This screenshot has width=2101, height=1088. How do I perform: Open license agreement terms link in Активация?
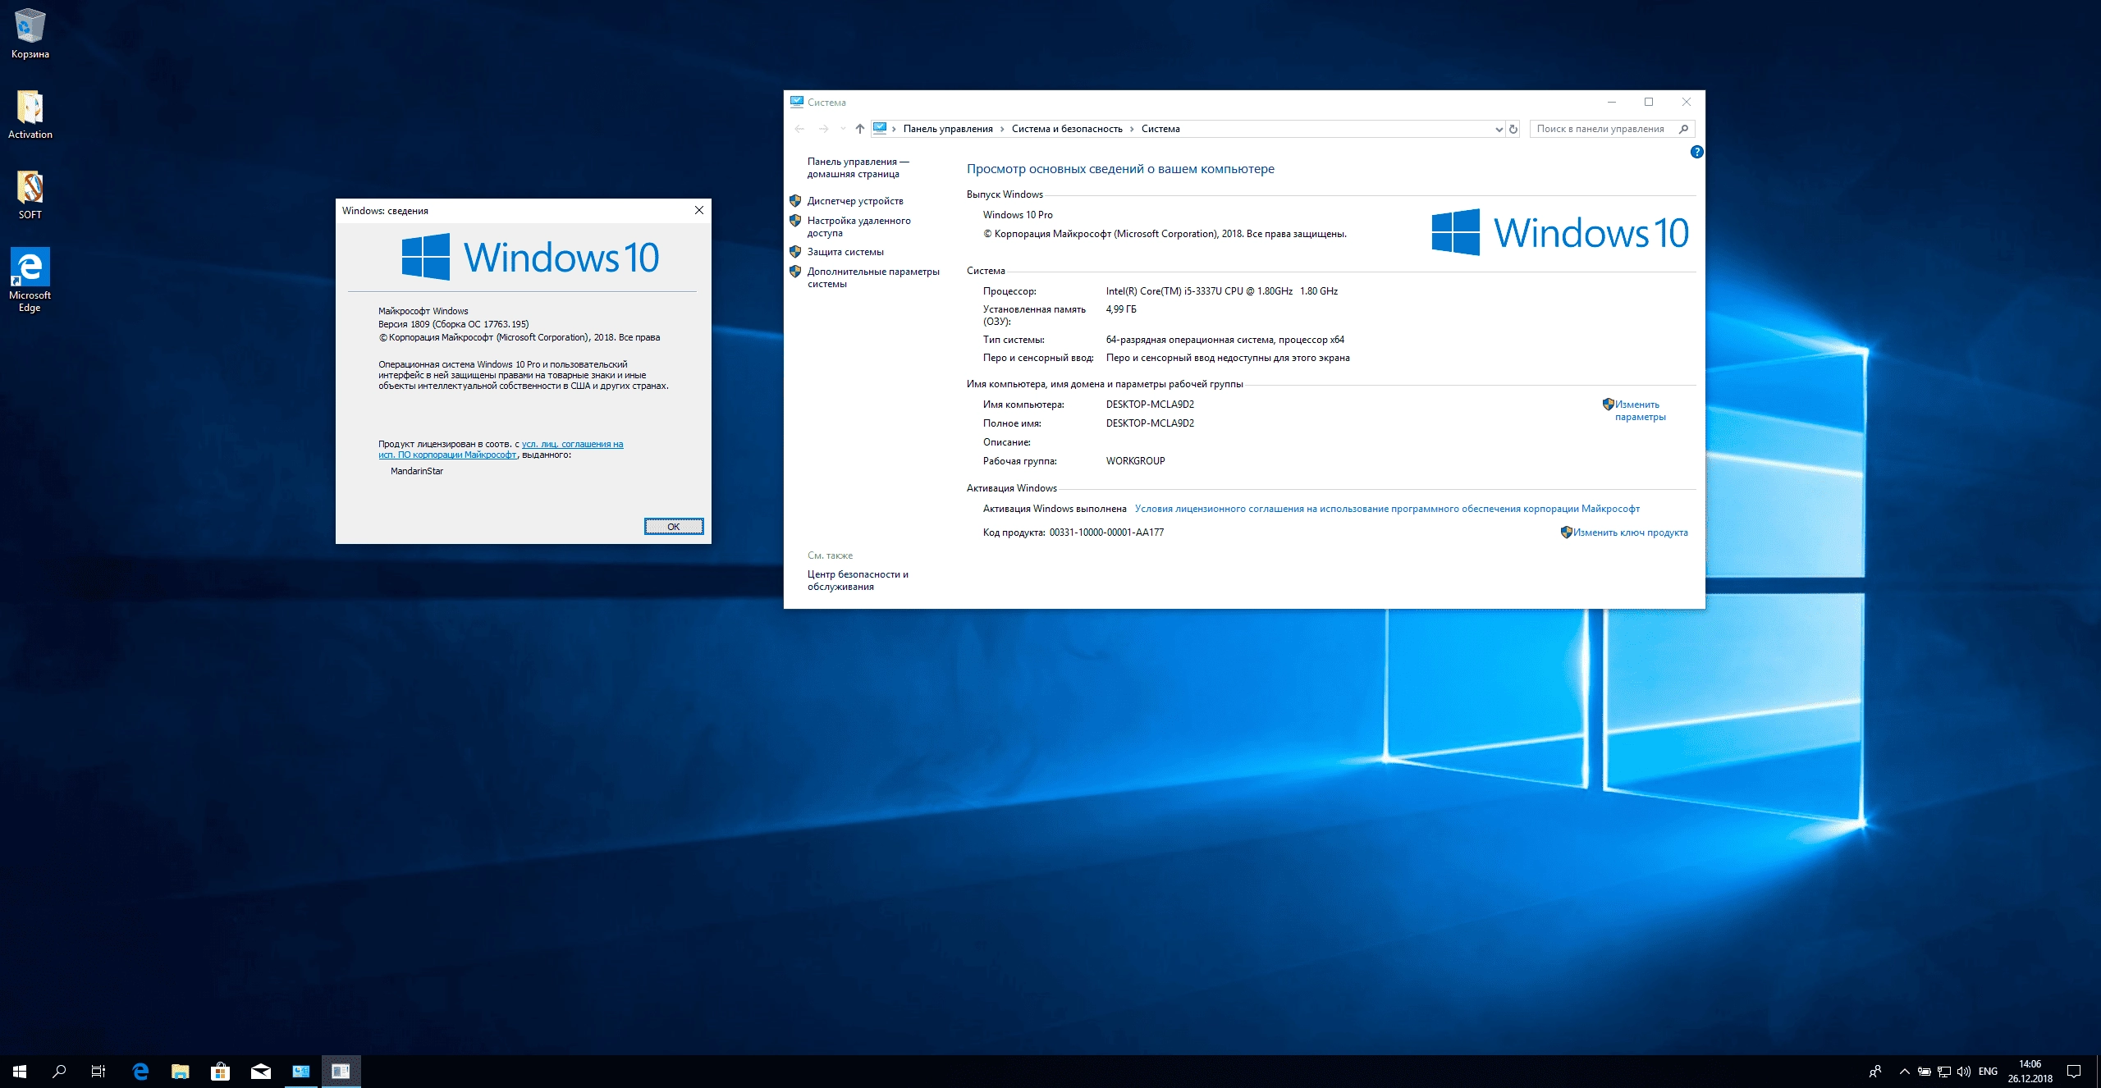pos(1387,509)
